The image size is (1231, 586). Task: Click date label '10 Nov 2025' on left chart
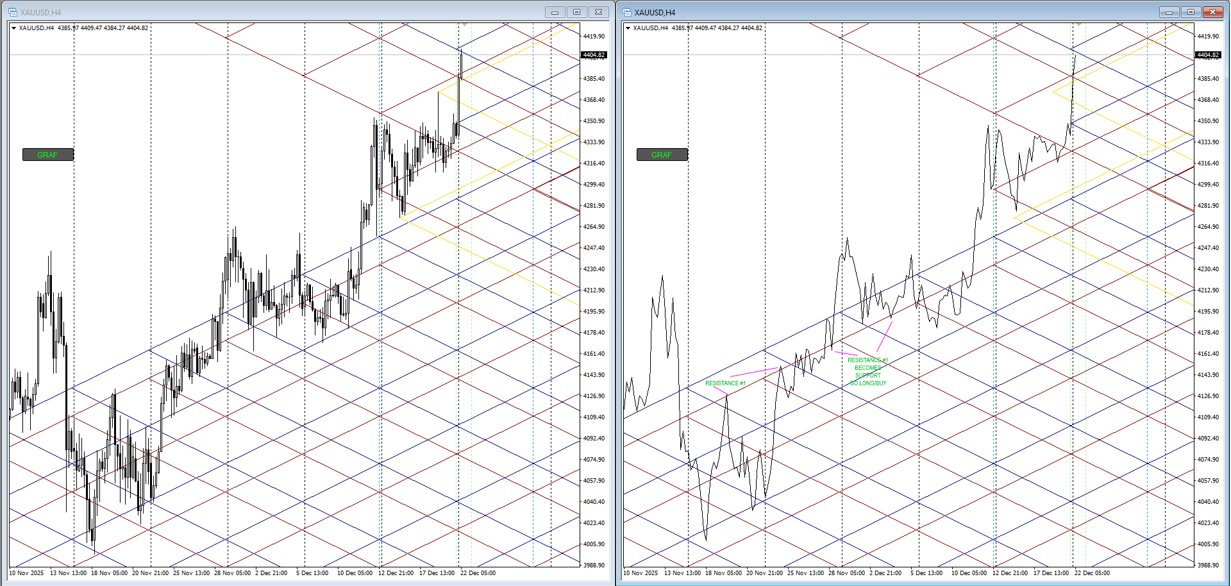coord(26,573)
